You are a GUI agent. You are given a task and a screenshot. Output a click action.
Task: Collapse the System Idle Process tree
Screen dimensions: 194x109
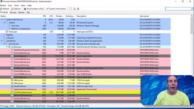tap(2, 19)
